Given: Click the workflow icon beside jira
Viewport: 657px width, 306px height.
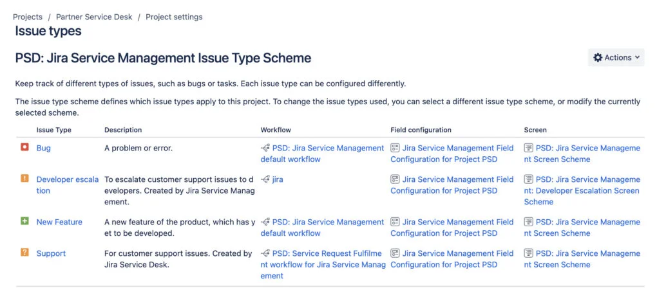Looking at the screenshot, I should (x=265, y=179).
